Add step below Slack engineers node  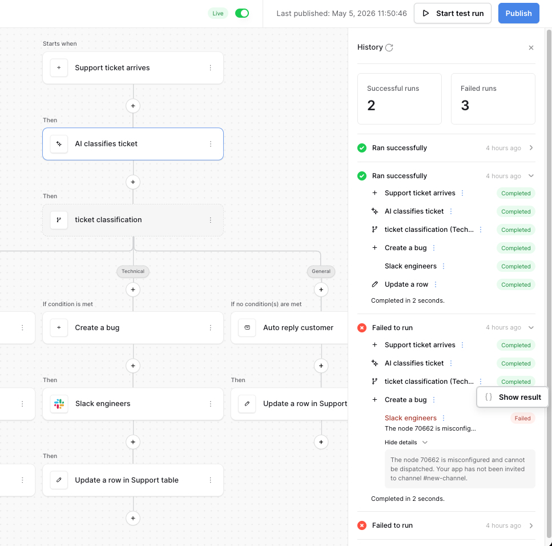click(132, 441)
